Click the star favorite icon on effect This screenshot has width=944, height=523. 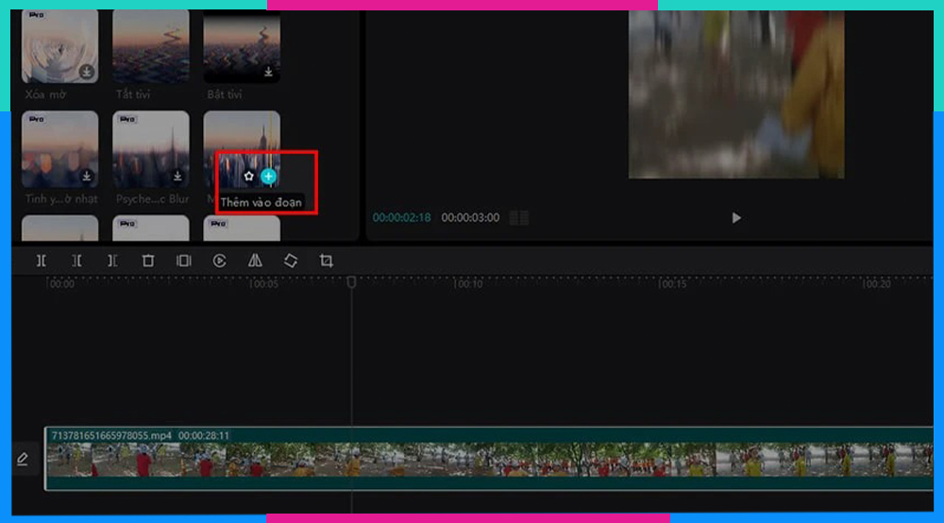click(x=248, y=177)
